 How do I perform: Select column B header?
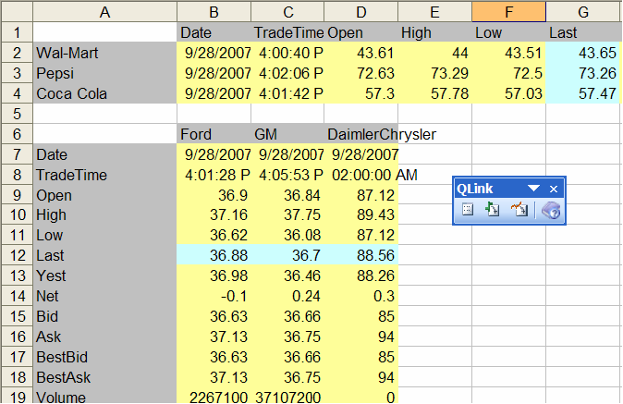pos(214,12)
